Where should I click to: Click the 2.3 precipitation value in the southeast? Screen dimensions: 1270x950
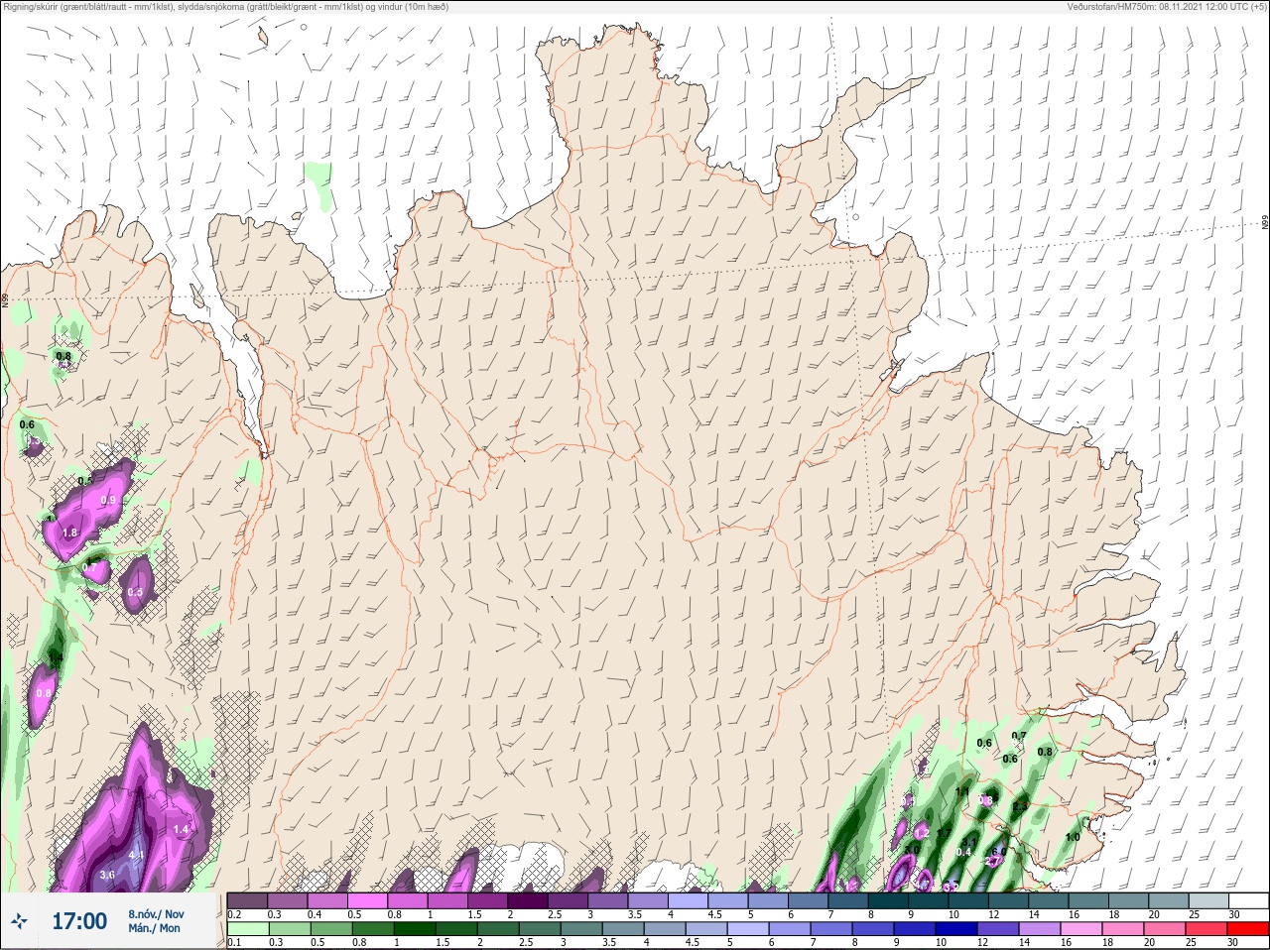click(x=1020, y=806)
